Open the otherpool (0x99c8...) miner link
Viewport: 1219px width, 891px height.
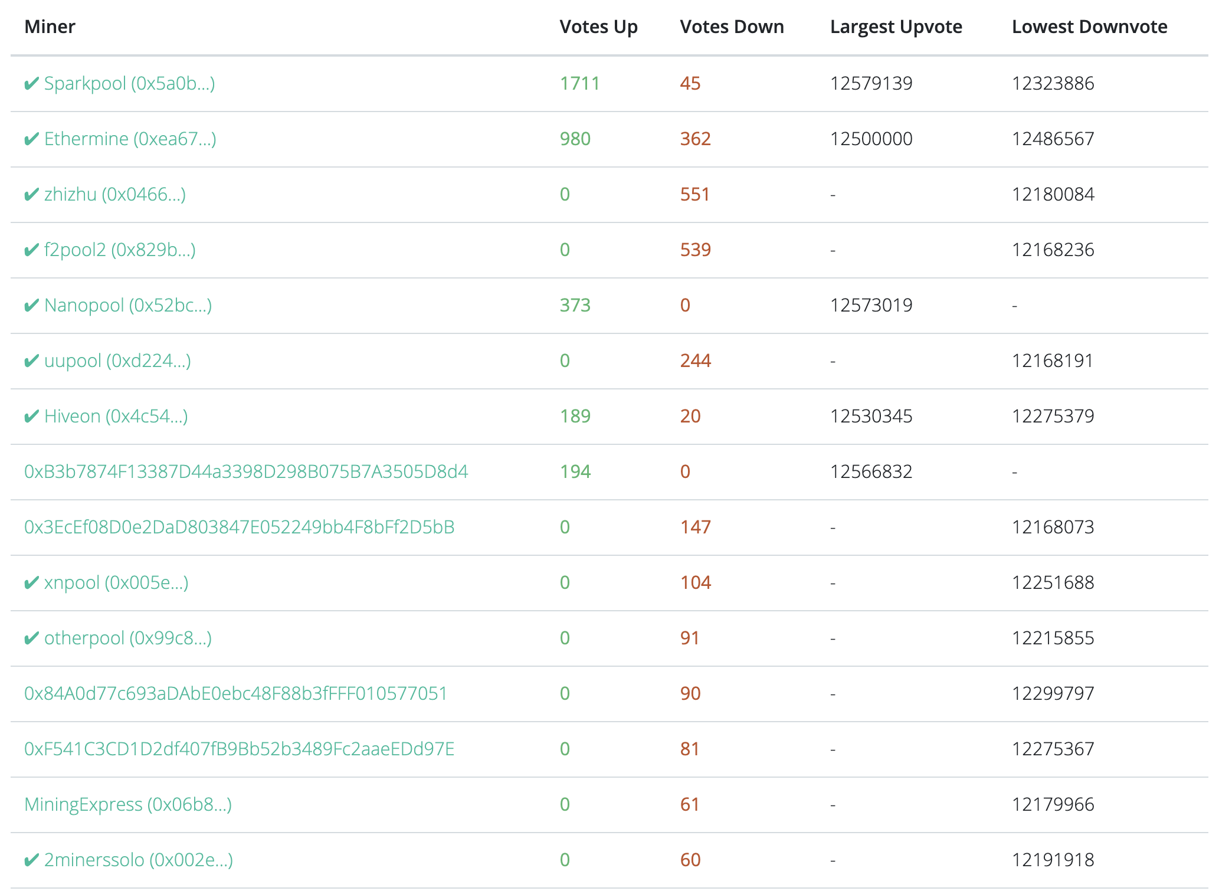coord(128,638)
